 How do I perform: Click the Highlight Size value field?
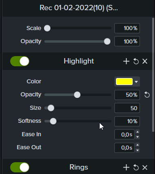click(127, 108)
